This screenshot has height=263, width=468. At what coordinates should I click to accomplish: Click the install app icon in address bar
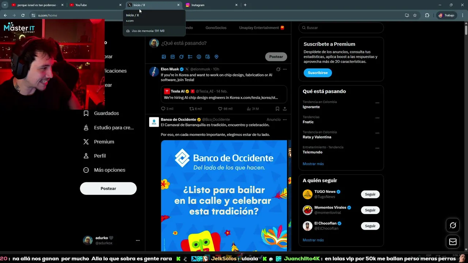click(407, 15)
